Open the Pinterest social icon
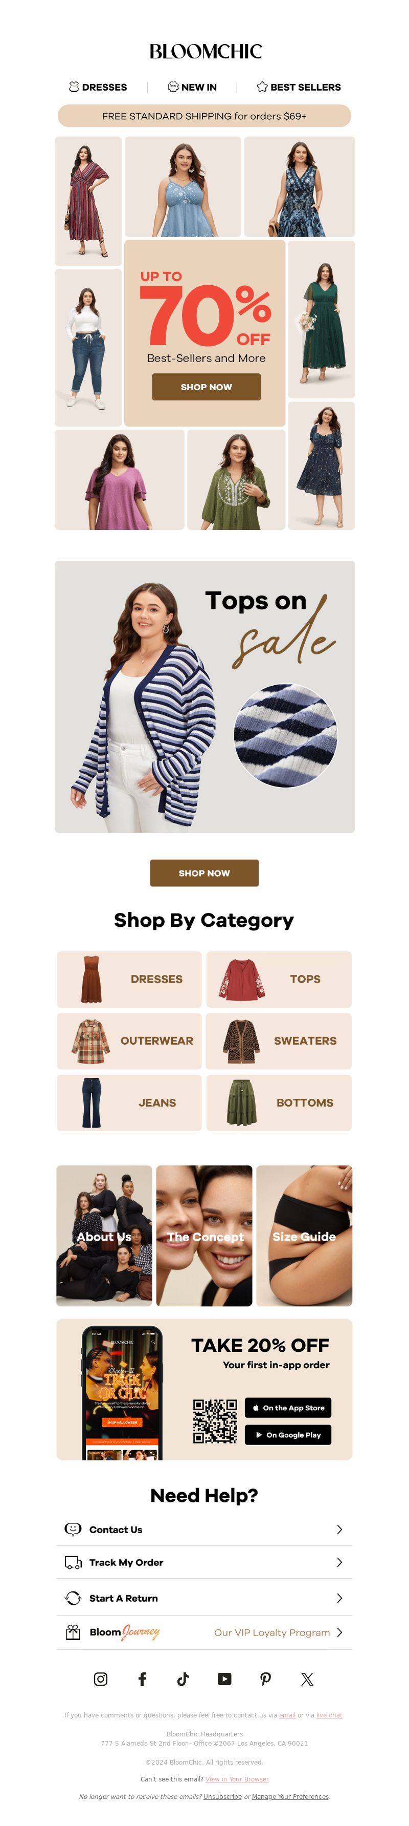The height and width of the screenshot is (1826, 409). tap(265, 1679)
